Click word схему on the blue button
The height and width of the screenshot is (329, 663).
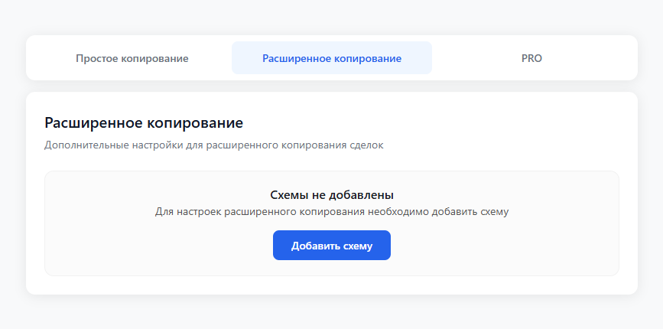pyautogui.click(x=357, y=246)
